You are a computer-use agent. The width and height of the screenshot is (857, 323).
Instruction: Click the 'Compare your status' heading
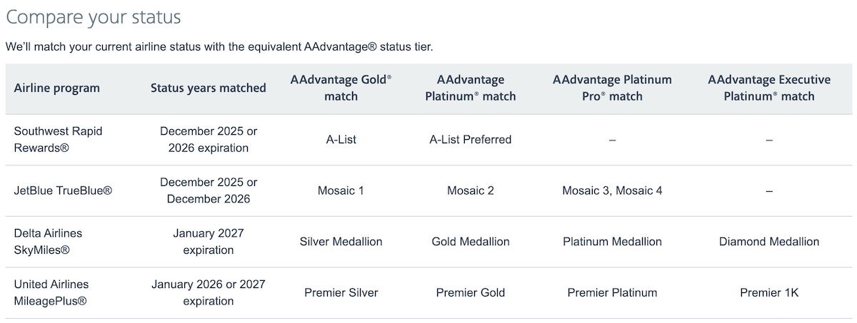pyautogui.click(x=94, y=17)
